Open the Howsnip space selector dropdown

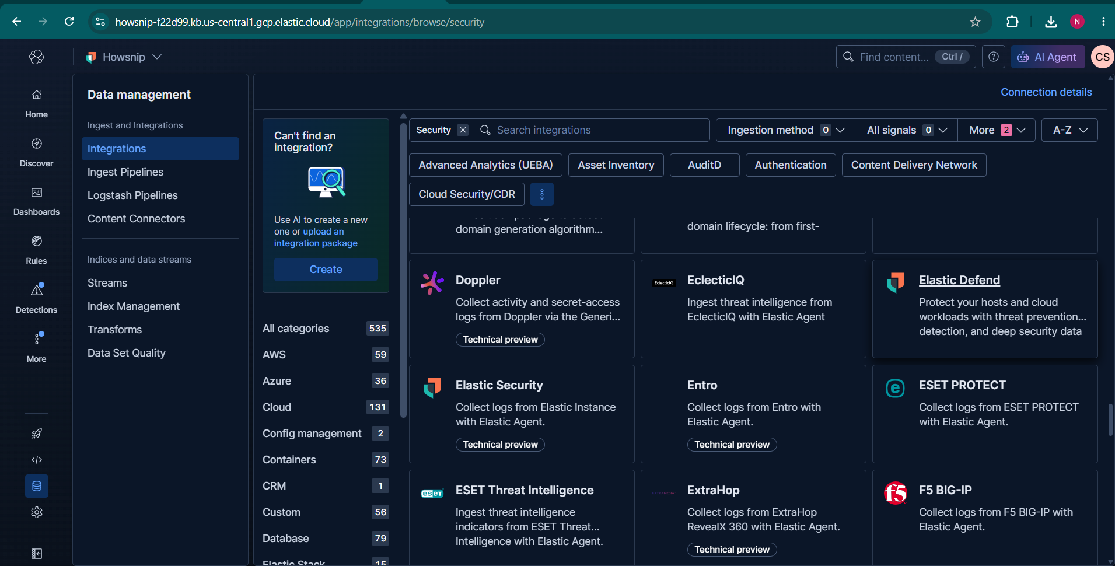pos(124,57)
